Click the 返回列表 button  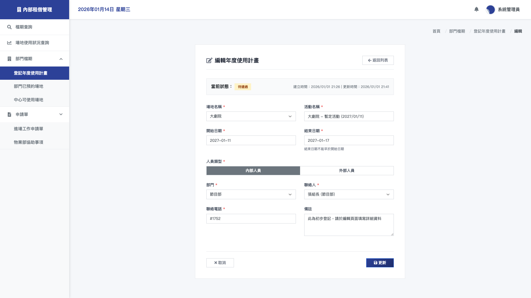tap(378, 60)
